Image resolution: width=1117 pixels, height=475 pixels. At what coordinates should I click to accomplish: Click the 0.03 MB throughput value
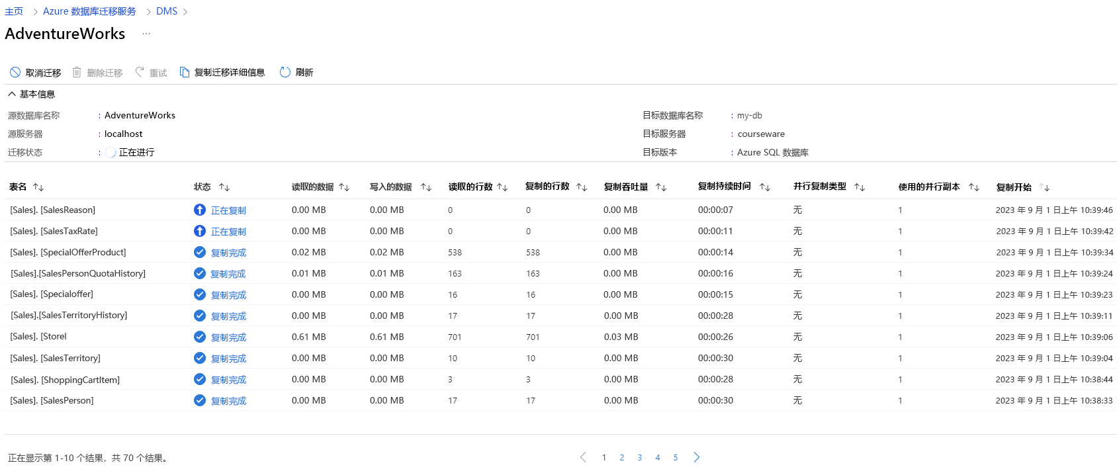(x=621, y=337)
